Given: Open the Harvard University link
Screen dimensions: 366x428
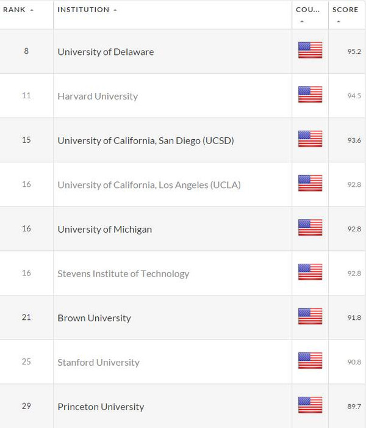Looking at the screenshot, I should pos(98,96).
